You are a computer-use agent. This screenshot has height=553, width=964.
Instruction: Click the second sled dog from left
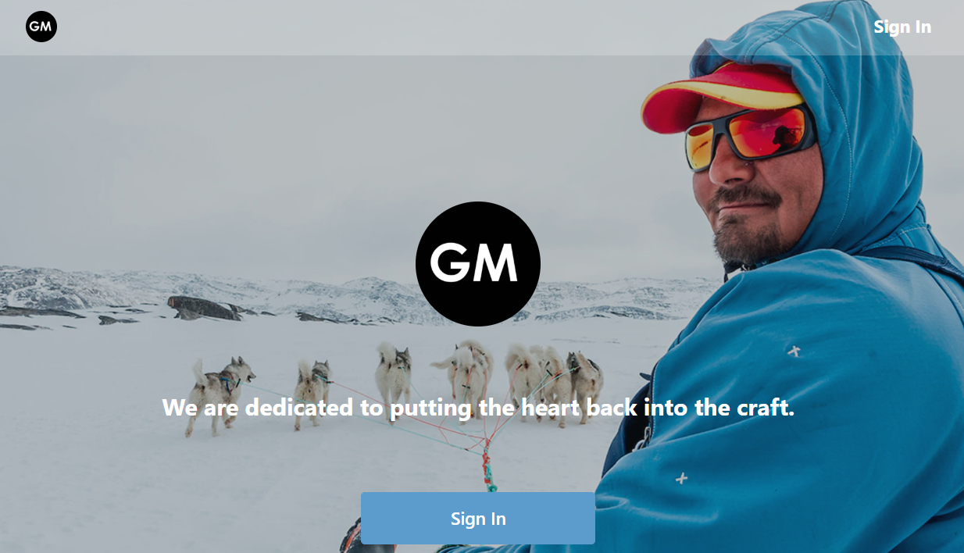coord(312,393)
